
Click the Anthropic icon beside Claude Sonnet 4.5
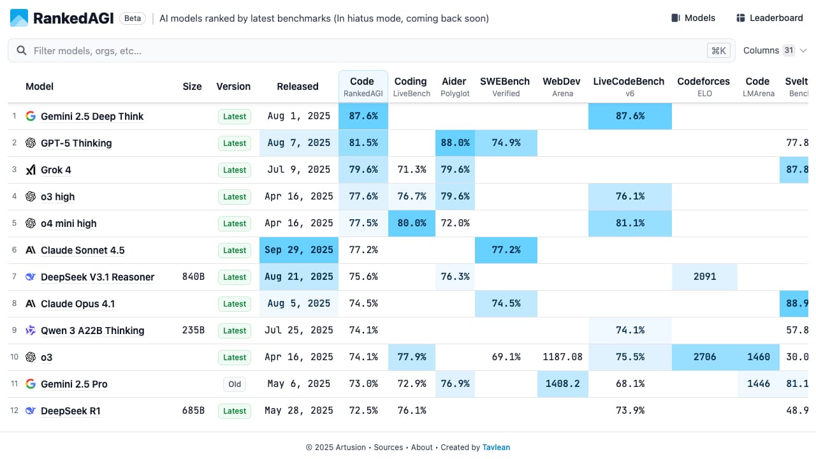[31, 250]
